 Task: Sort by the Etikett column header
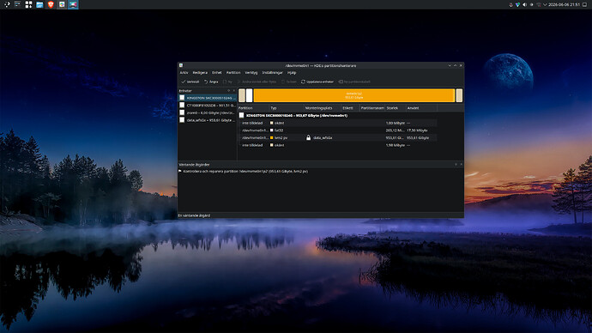pyautogui.click(x=350, y=108)
